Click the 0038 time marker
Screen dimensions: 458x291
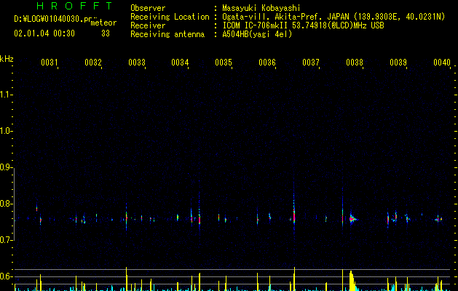tap(355, 62)
